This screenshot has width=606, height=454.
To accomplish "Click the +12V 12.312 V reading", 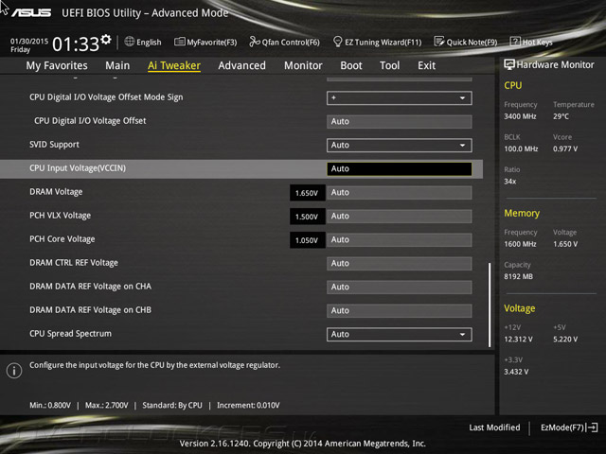I will [x=518, y=339].
